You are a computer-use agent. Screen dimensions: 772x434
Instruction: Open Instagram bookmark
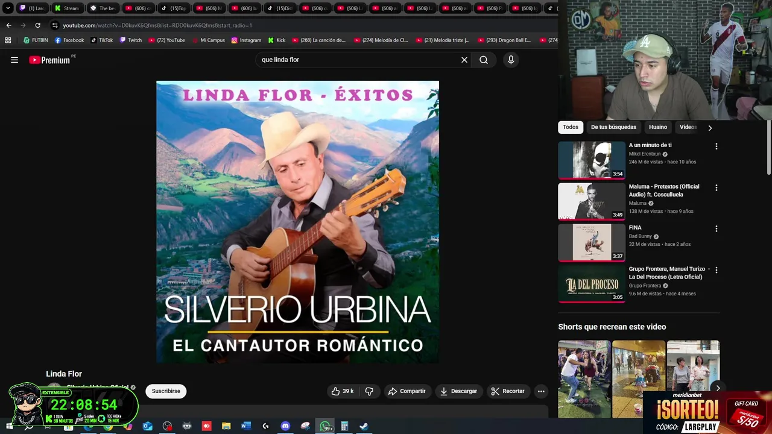[246, 40]
